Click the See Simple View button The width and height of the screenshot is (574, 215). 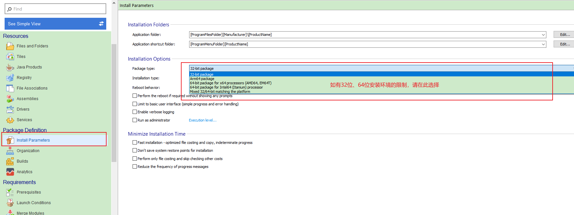pyautogui.click(x=55, y=24)
